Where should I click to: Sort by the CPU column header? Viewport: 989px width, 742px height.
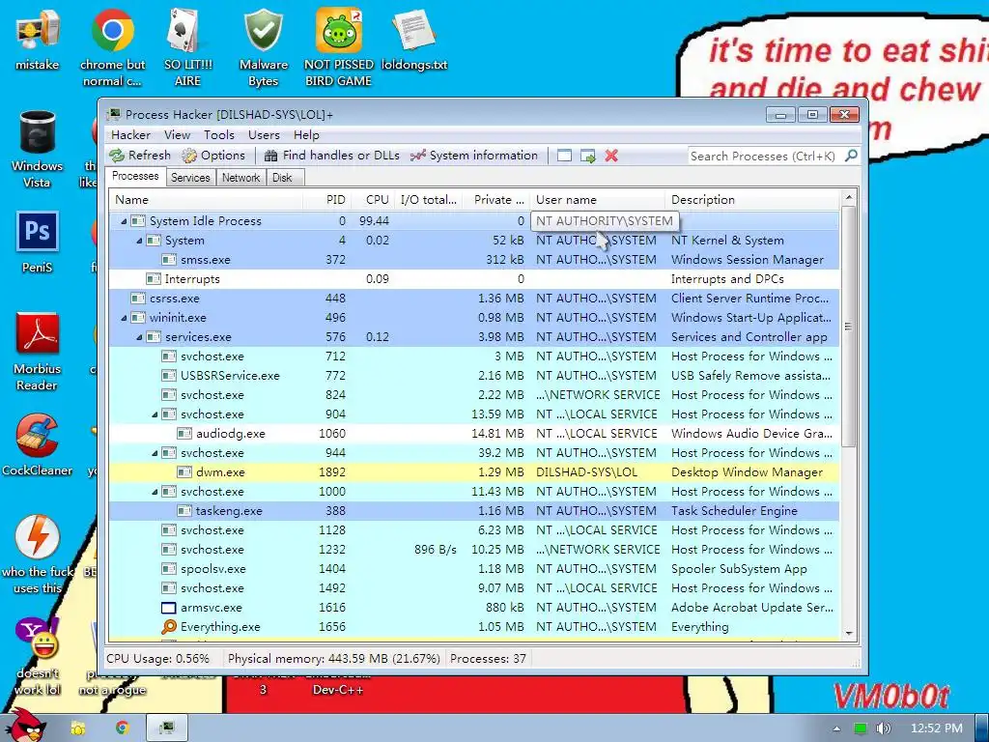click(373, 200)
